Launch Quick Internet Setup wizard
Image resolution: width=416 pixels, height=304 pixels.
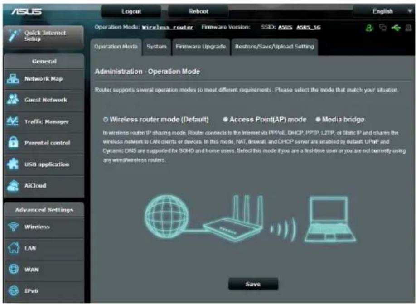click(44, 36)
